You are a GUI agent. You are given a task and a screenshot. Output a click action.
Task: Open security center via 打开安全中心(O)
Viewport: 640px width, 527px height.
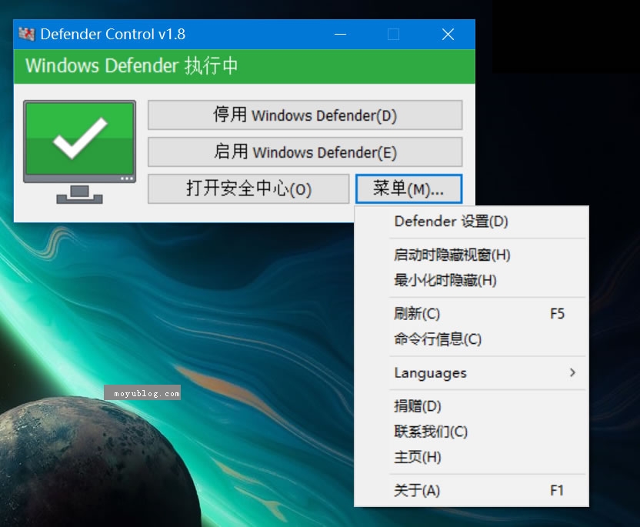[x=248, y=188]
